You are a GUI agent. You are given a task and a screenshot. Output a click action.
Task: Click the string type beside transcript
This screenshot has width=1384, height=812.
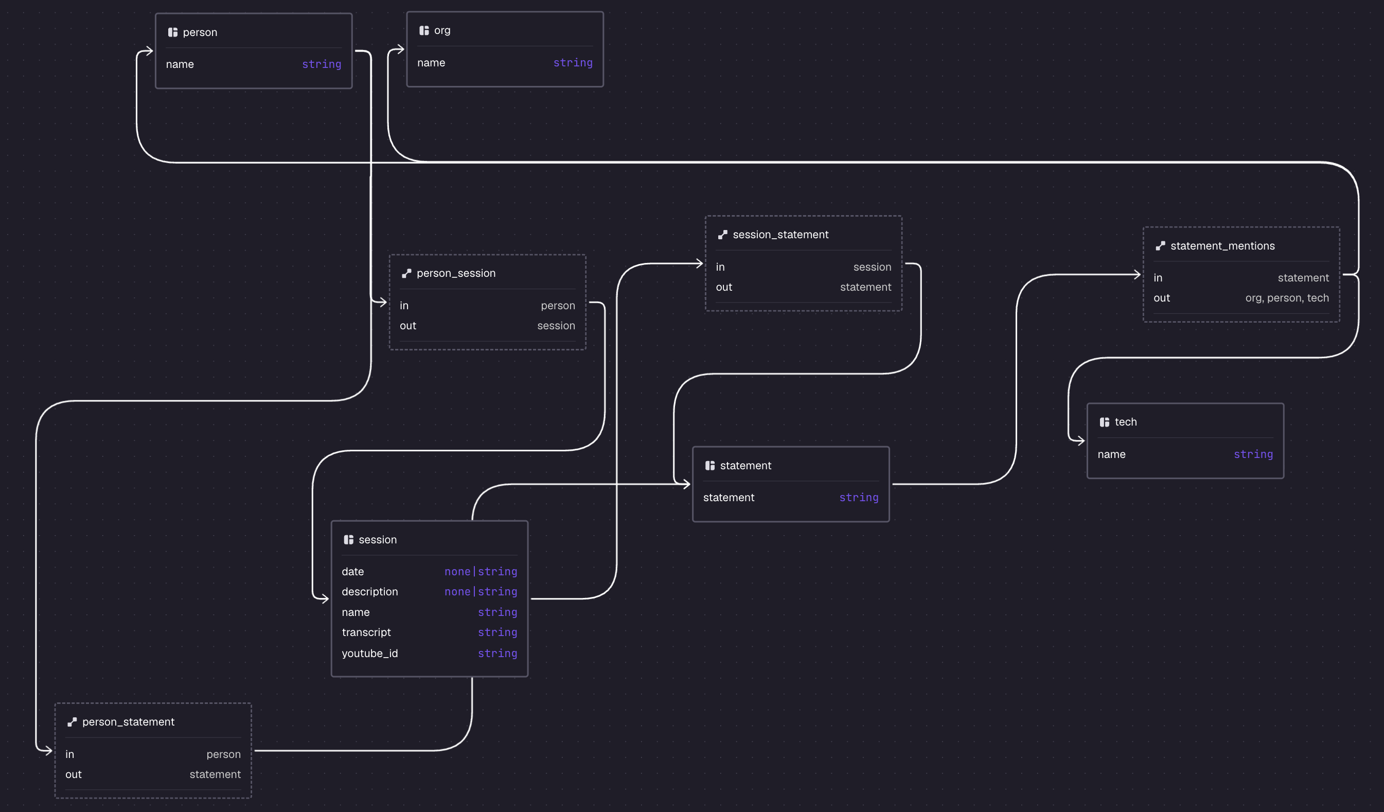pos(498,632)
